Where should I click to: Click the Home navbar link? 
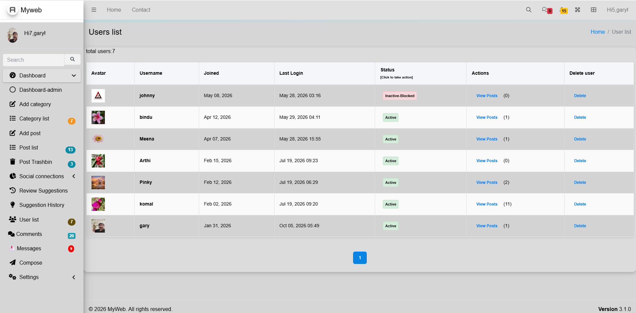114,10
